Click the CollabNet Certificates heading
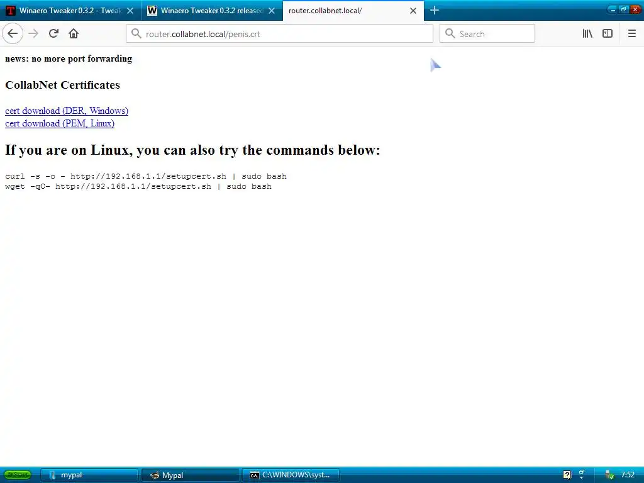Viewport: 644px width, 483px height. coord(62,85)
